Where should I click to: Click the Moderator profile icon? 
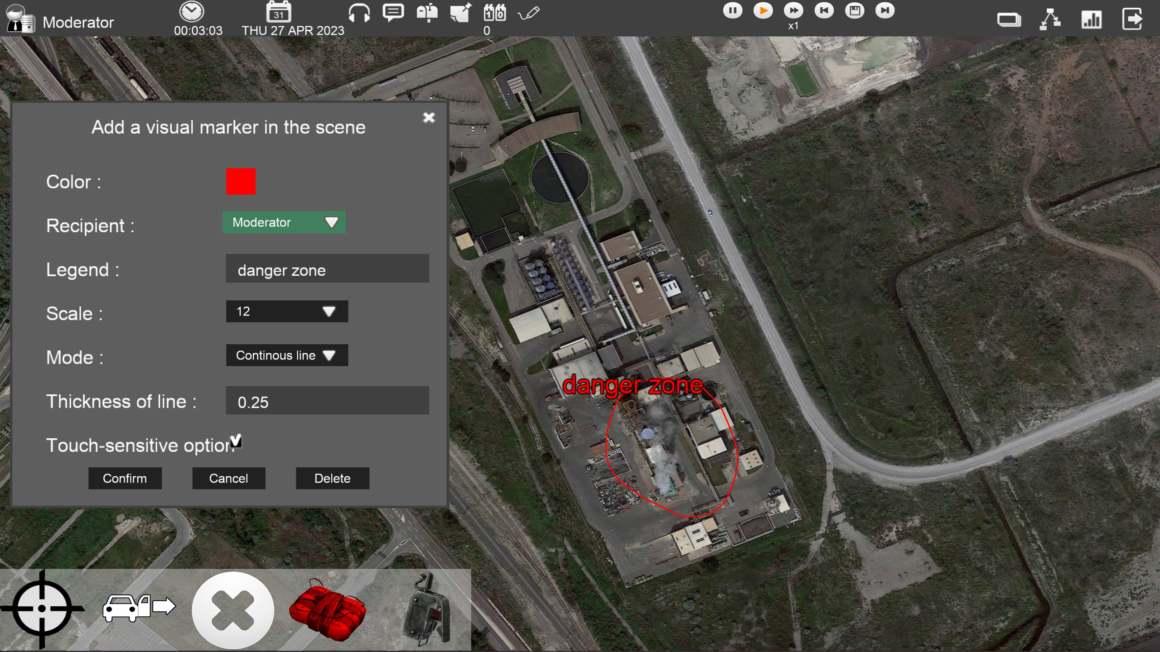[x=20, y=19]
